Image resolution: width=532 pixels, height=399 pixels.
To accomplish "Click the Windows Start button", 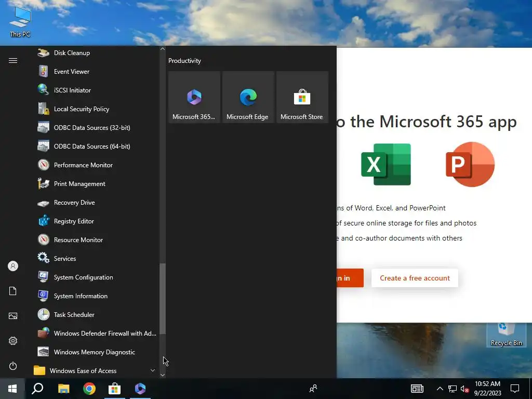I will (x=12, y=389).
